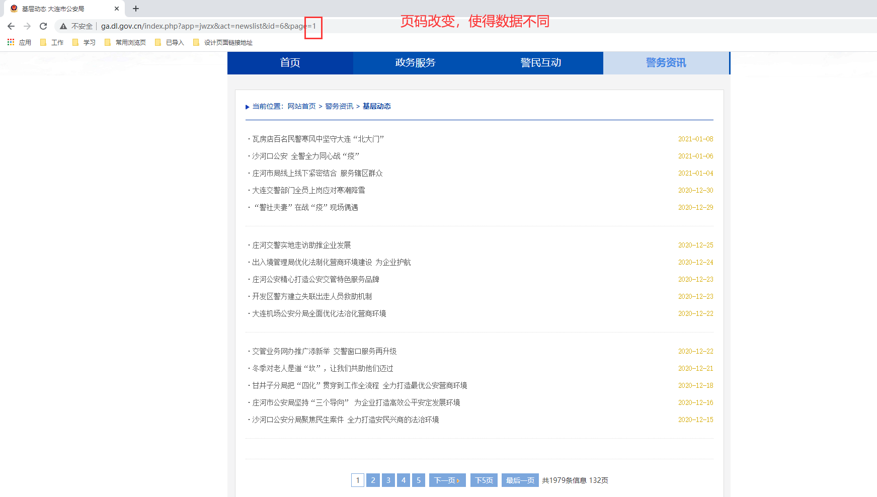
Task: Click the not-secure warning icon
Action: [x=63, y=26]
